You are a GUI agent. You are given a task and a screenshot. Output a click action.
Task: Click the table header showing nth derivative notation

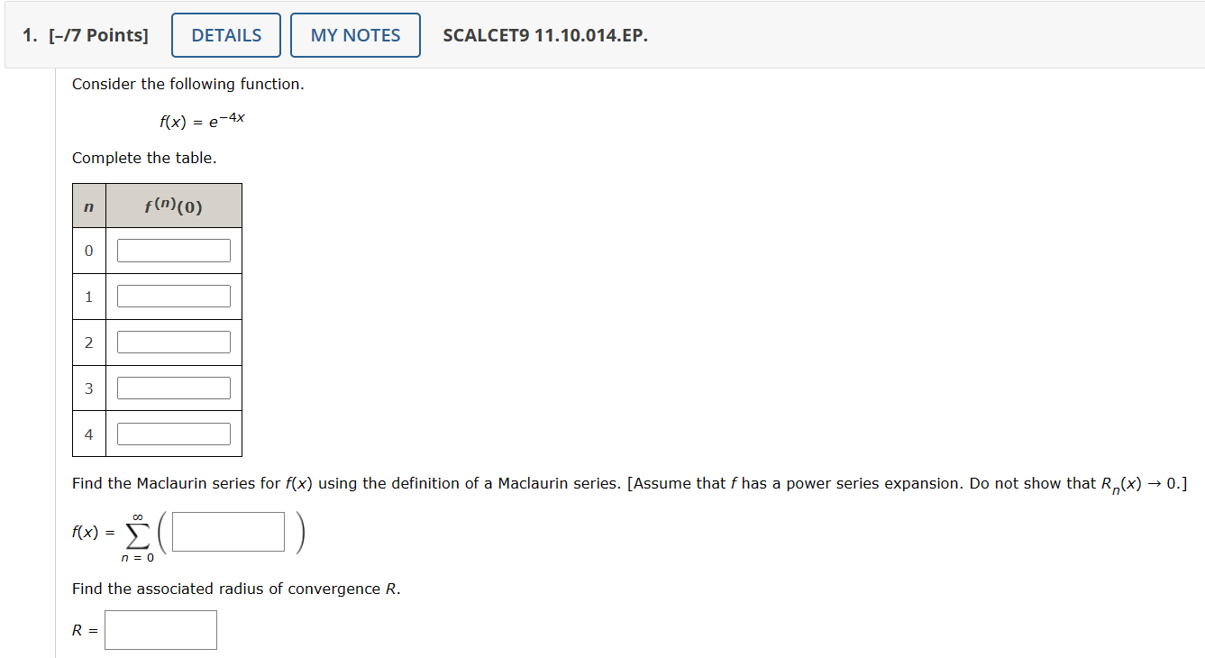pyautogui.click(x=173, y=204)
